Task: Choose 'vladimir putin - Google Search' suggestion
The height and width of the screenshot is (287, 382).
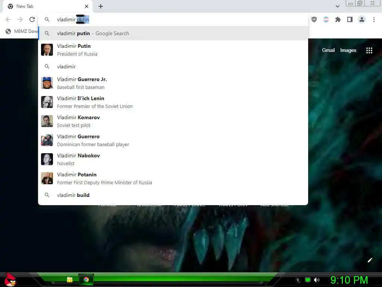Action: pyautogui.click(x=173, y=33)
